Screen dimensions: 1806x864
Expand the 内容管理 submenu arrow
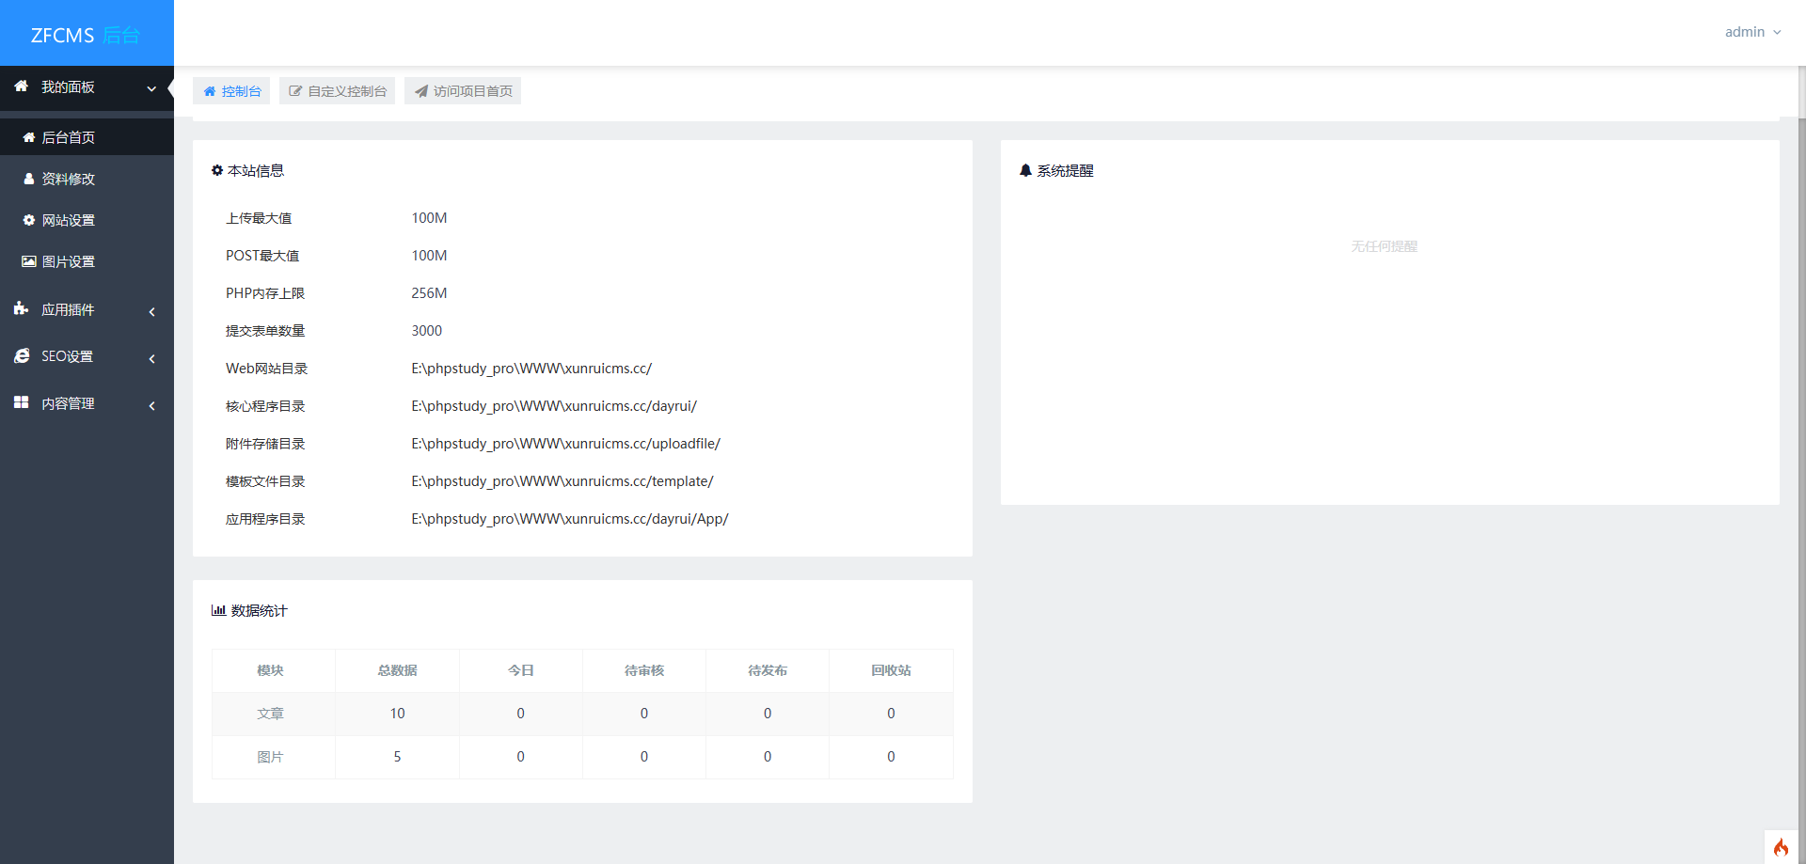point(151,405)
